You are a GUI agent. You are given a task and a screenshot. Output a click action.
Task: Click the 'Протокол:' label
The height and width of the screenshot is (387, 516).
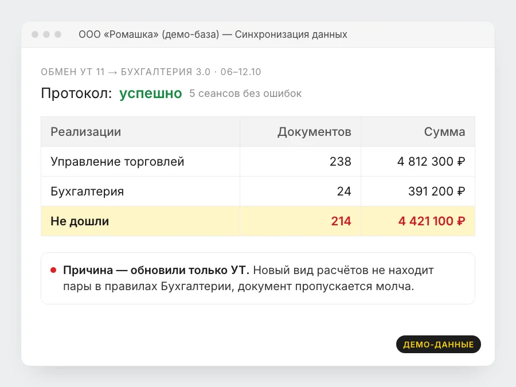76,93
